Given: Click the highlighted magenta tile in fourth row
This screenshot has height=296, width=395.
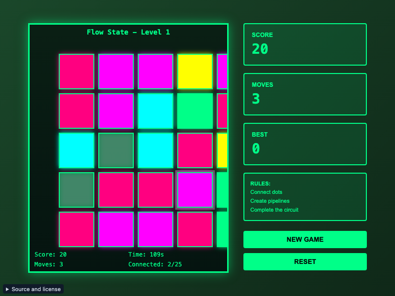Looking at the screenshot, I should (195, 190).
